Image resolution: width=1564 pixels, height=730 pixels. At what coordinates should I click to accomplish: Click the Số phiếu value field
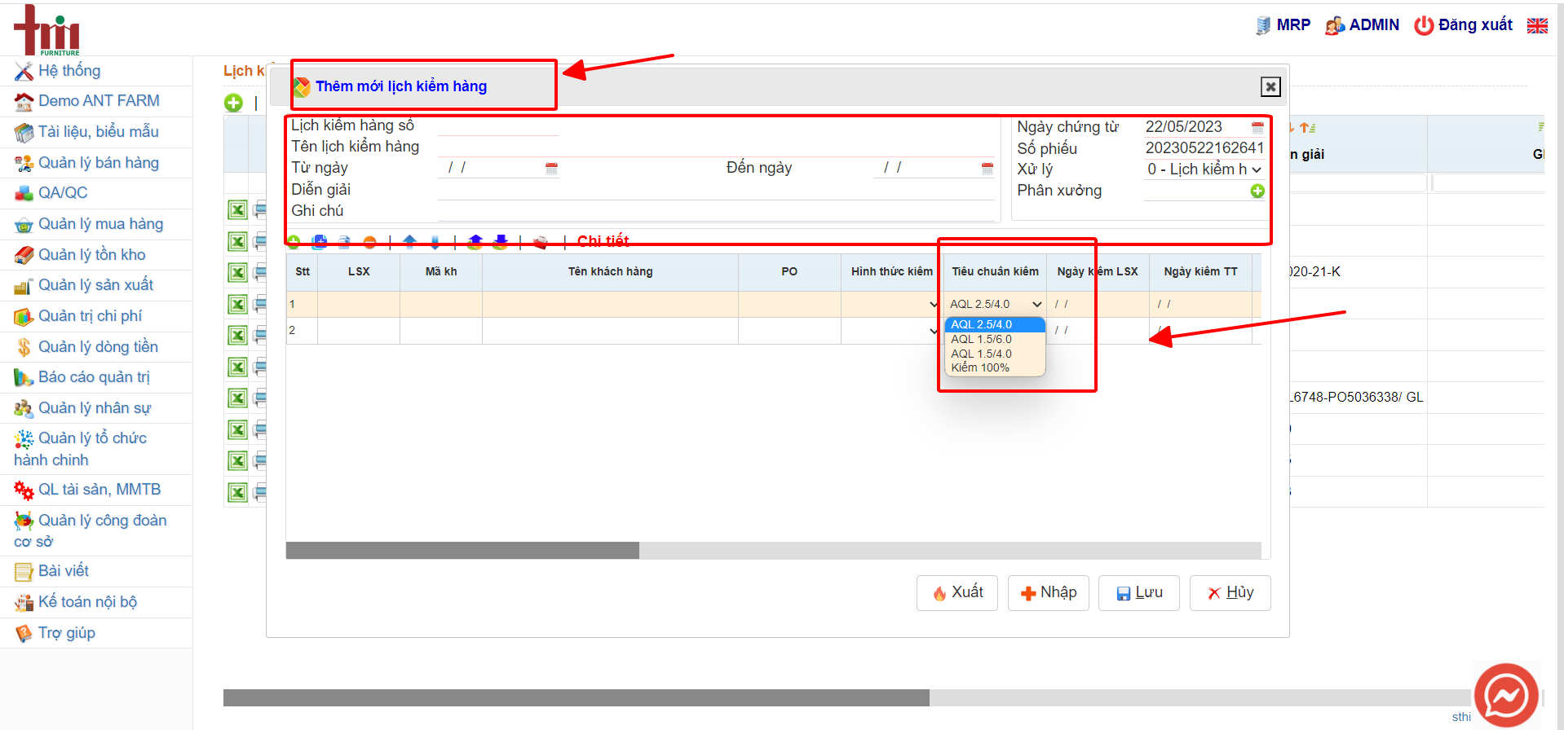1204,148
